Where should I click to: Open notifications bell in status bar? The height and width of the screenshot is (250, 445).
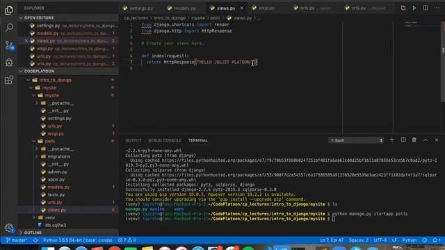pyautogui.click(x=437, y=240)
